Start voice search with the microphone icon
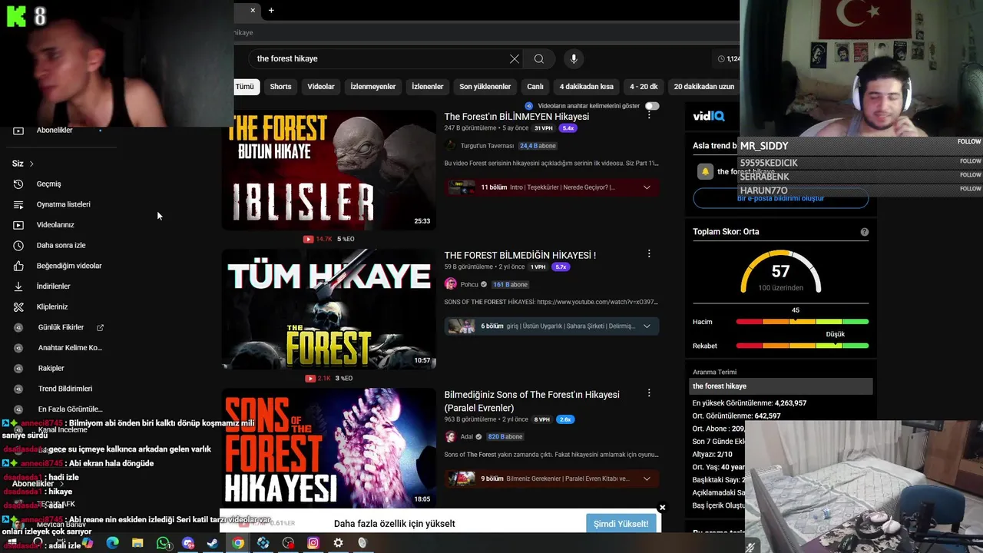This screenshot has height=553, width=983. (x=573, y=59)
